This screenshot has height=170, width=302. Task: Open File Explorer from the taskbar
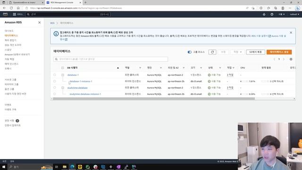click(x=65, y=167)
